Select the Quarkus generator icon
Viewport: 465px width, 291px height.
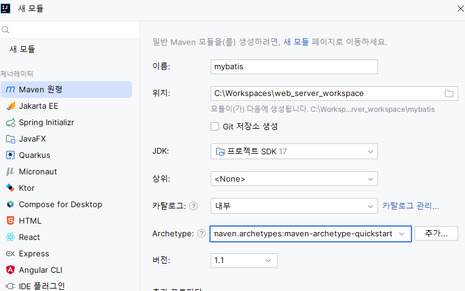pos(10,155)
